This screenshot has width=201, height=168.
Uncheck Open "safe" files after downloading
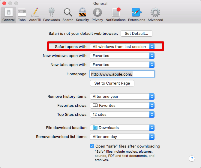click(92, 146)
